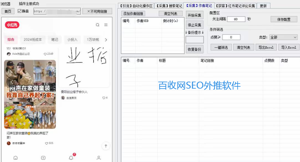
Task: Tap the home icon in bottom bar
Action: click(x=16, y=158)
